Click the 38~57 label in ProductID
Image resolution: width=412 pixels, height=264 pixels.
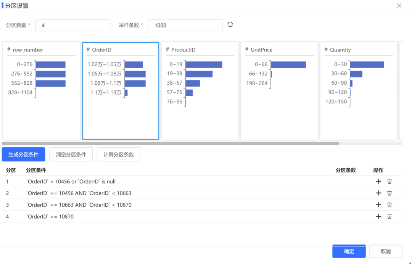[174, 83]
